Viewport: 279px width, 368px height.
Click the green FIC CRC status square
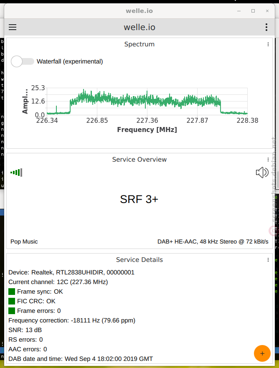tap(12, 301)
